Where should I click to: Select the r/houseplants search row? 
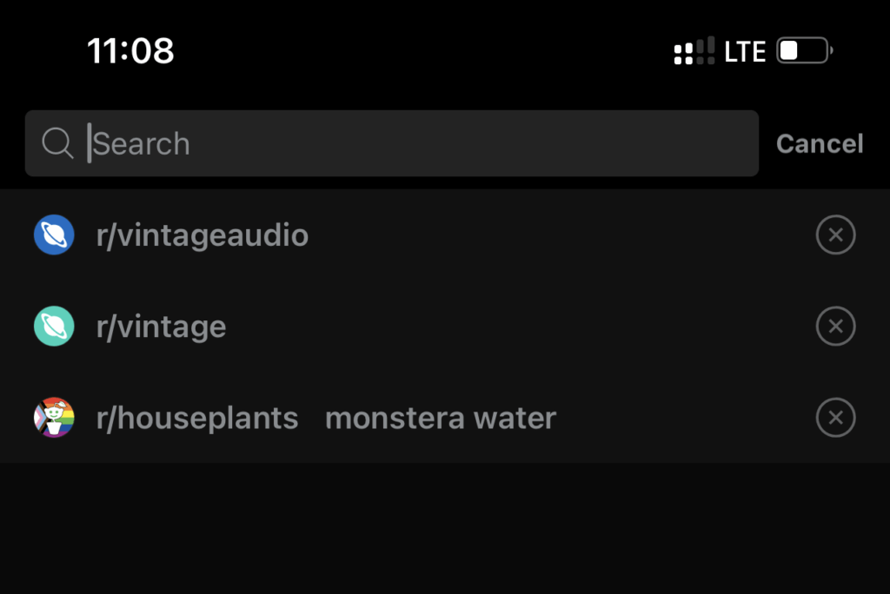pyautogui.click(x=348, y=418)
